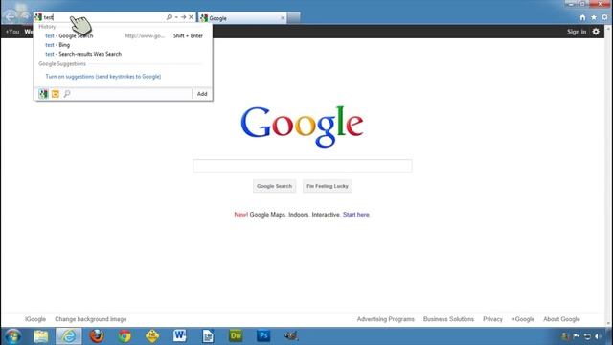Click the browser Back arrow button
Image resolution: width=613 pixels, height=345 pixels.
click(11, 17)
